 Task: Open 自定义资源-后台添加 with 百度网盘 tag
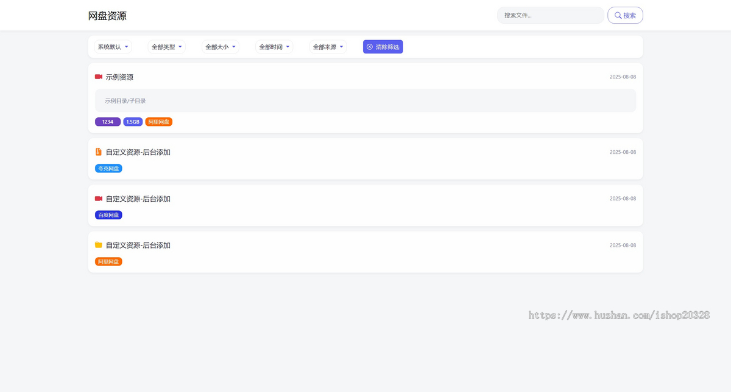point(138,199)
